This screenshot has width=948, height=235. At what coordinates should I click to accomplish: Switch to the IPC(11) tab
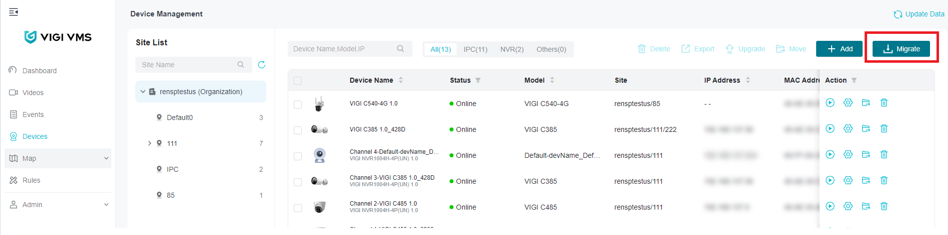coord(475,49)
